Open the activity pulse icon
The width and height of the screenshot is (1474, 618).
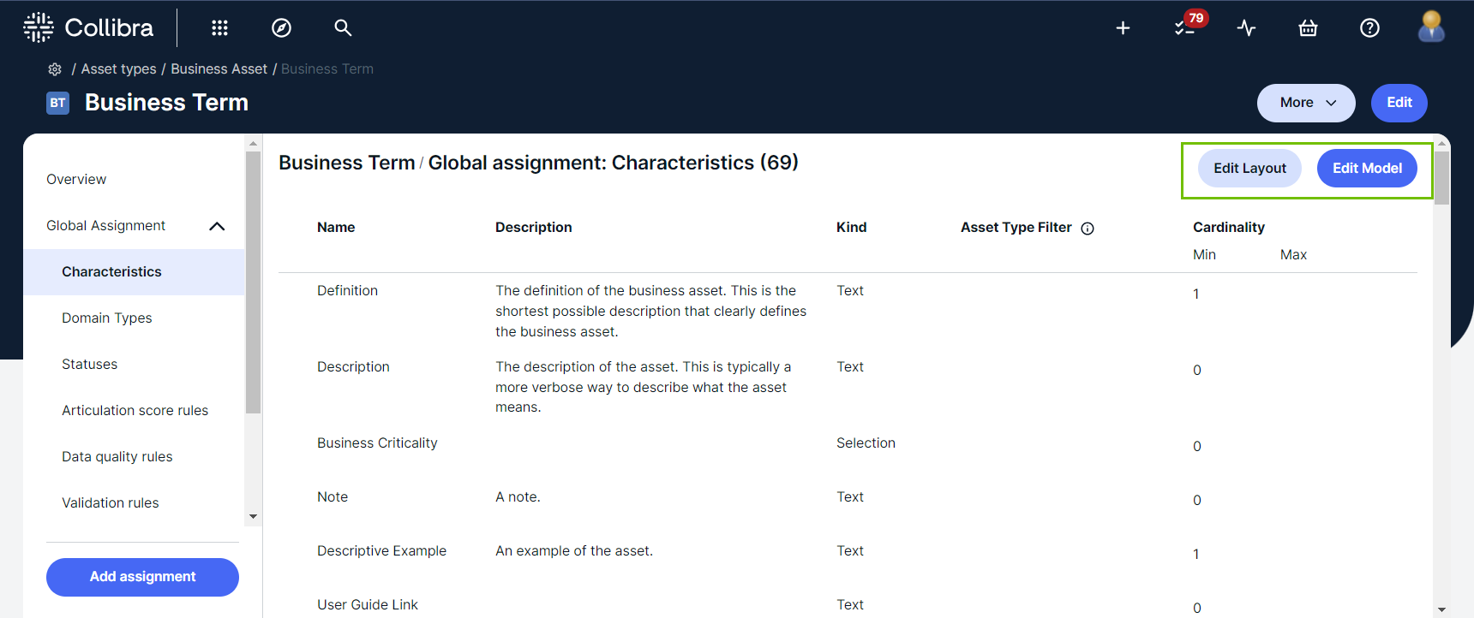point(1246,28)
